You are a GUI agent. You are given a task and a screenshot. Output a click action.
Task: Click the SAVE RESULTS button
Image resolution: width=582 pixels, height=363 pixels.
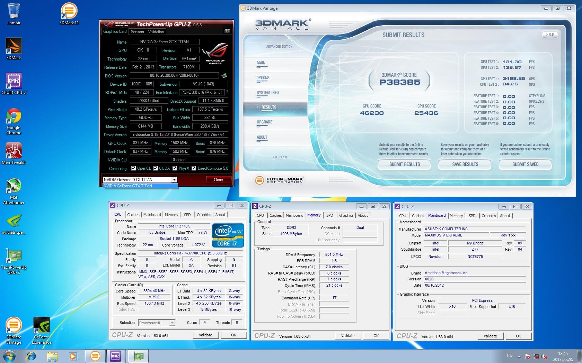[465, 165]
